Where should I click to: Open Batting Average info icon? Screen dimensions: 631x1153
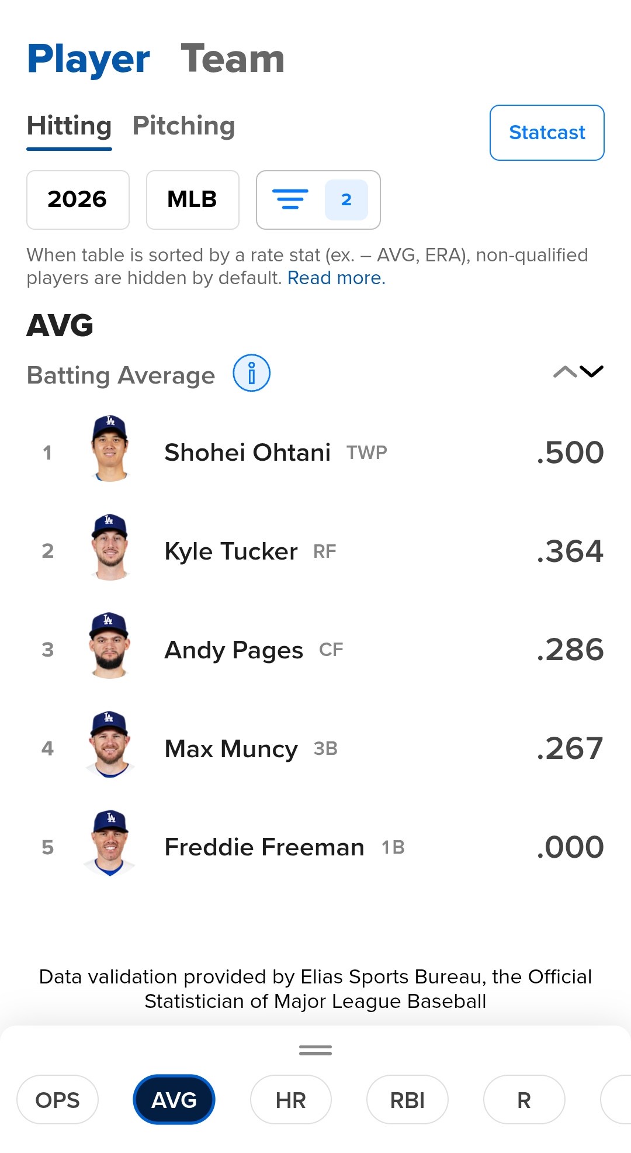251,373
